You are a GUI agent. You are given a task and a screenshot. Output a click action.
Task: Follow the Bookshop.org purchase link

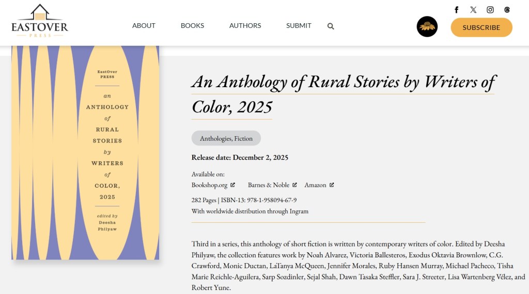(x=209, y=185)
